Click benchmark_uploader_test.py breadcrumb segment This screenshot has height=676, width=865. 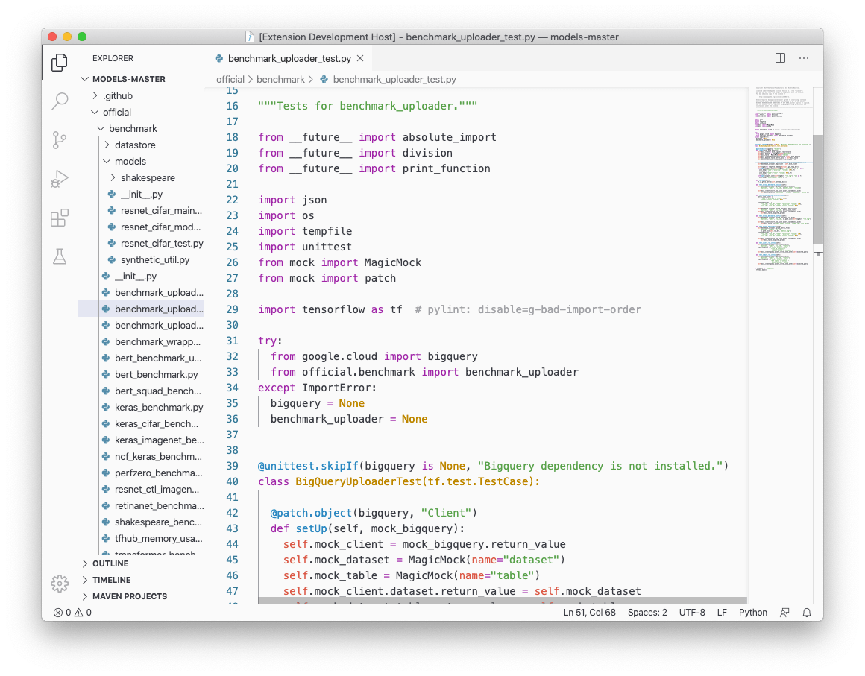click(x=394, y=80)
